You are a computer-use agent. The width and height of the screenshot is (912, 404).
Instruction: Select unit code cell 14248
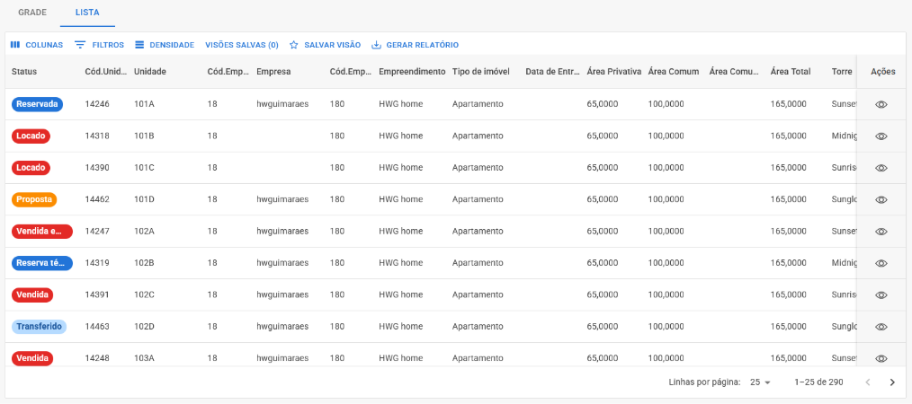(x=97, y=358)
